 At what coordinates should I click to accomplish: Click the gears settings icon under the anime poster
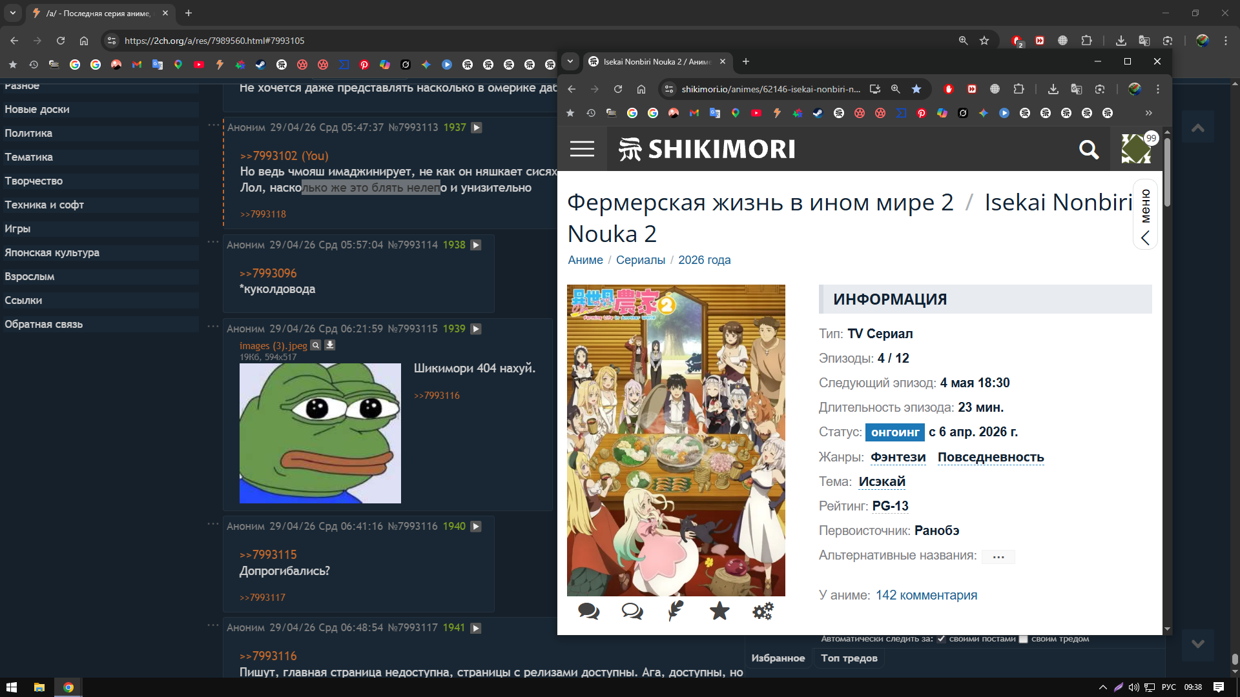pos(763,611)
